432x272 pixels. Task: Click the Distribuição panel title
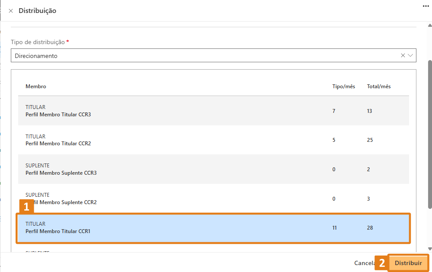click(x=37, y=11)
